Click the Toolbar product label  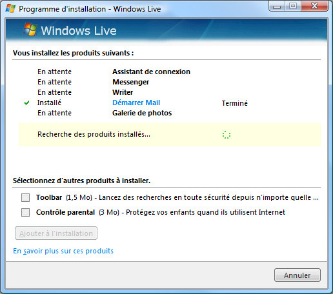[x=49, y=197]
